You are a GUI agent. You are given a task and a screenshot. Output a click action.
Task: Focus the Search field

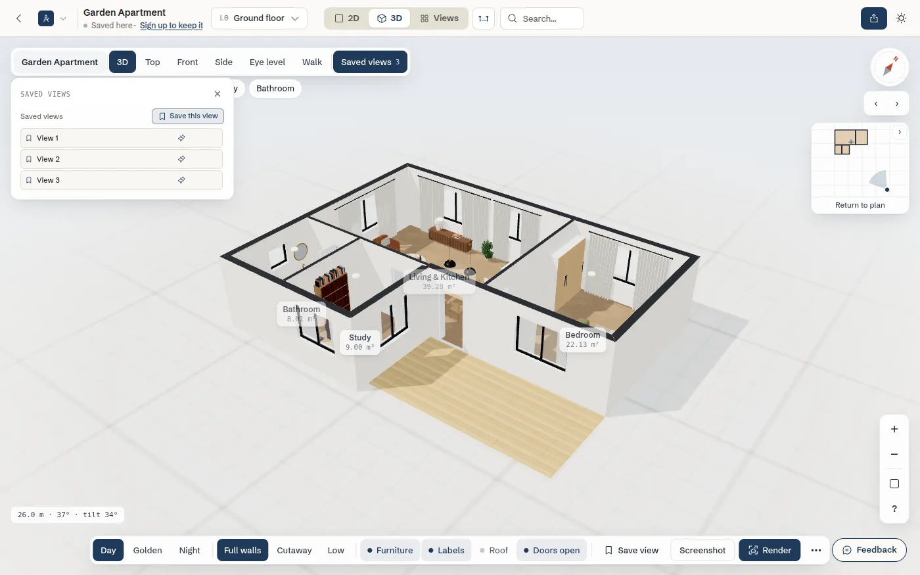tap(542, 18)
